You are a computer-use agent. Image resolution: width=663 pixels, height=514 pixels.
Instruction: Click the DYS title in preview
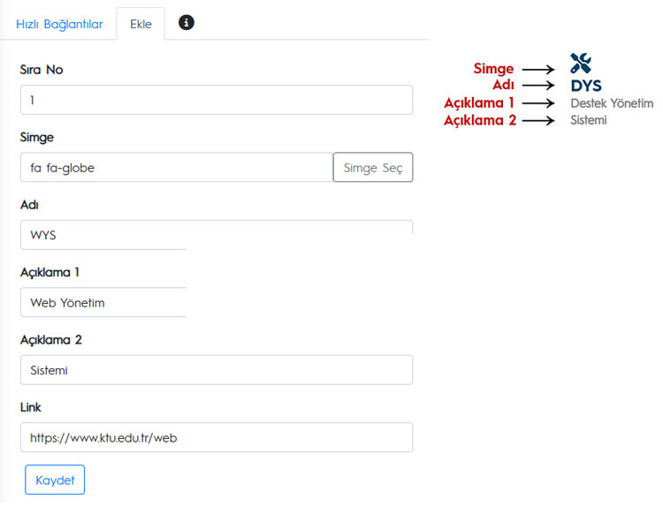(586, 86)
